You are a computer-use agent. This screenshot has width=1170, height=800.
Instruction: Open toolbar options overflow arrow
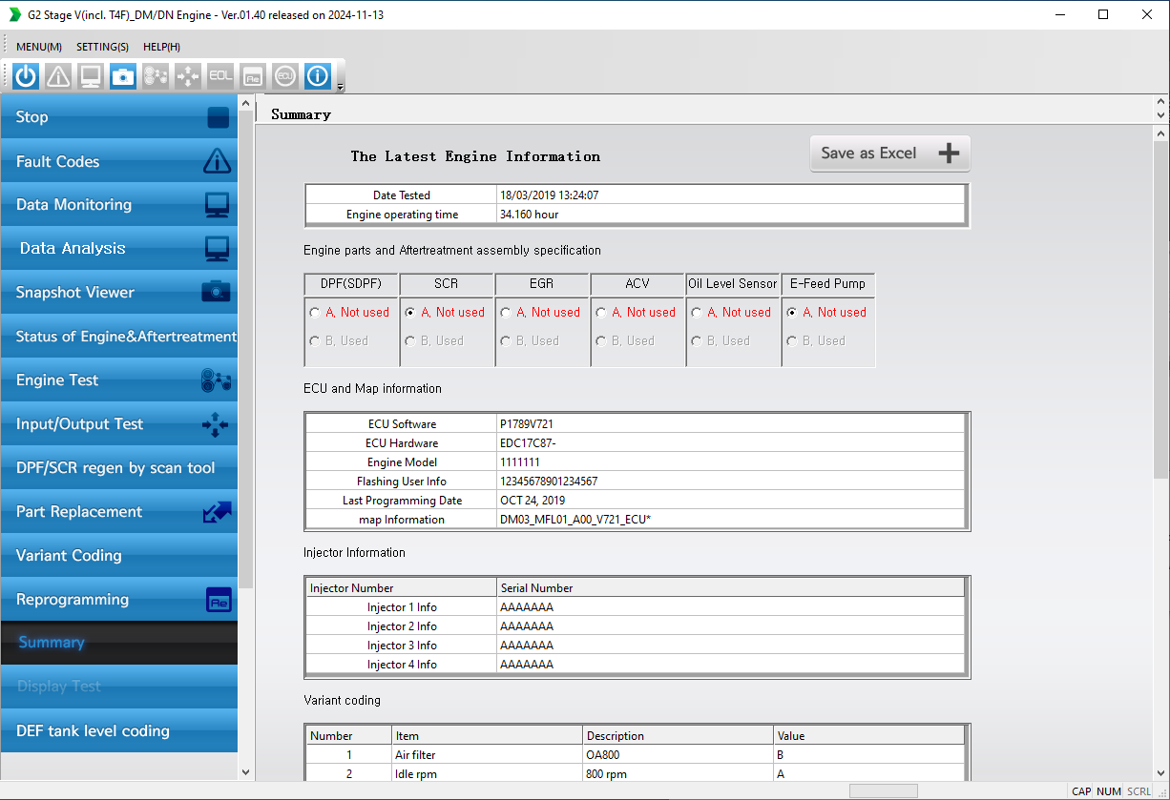click(x=341, y=88)
